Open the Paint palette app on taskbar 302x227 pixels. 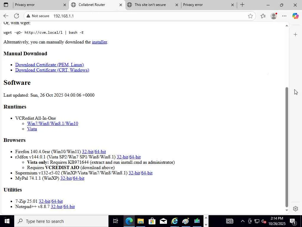(186, 221)
